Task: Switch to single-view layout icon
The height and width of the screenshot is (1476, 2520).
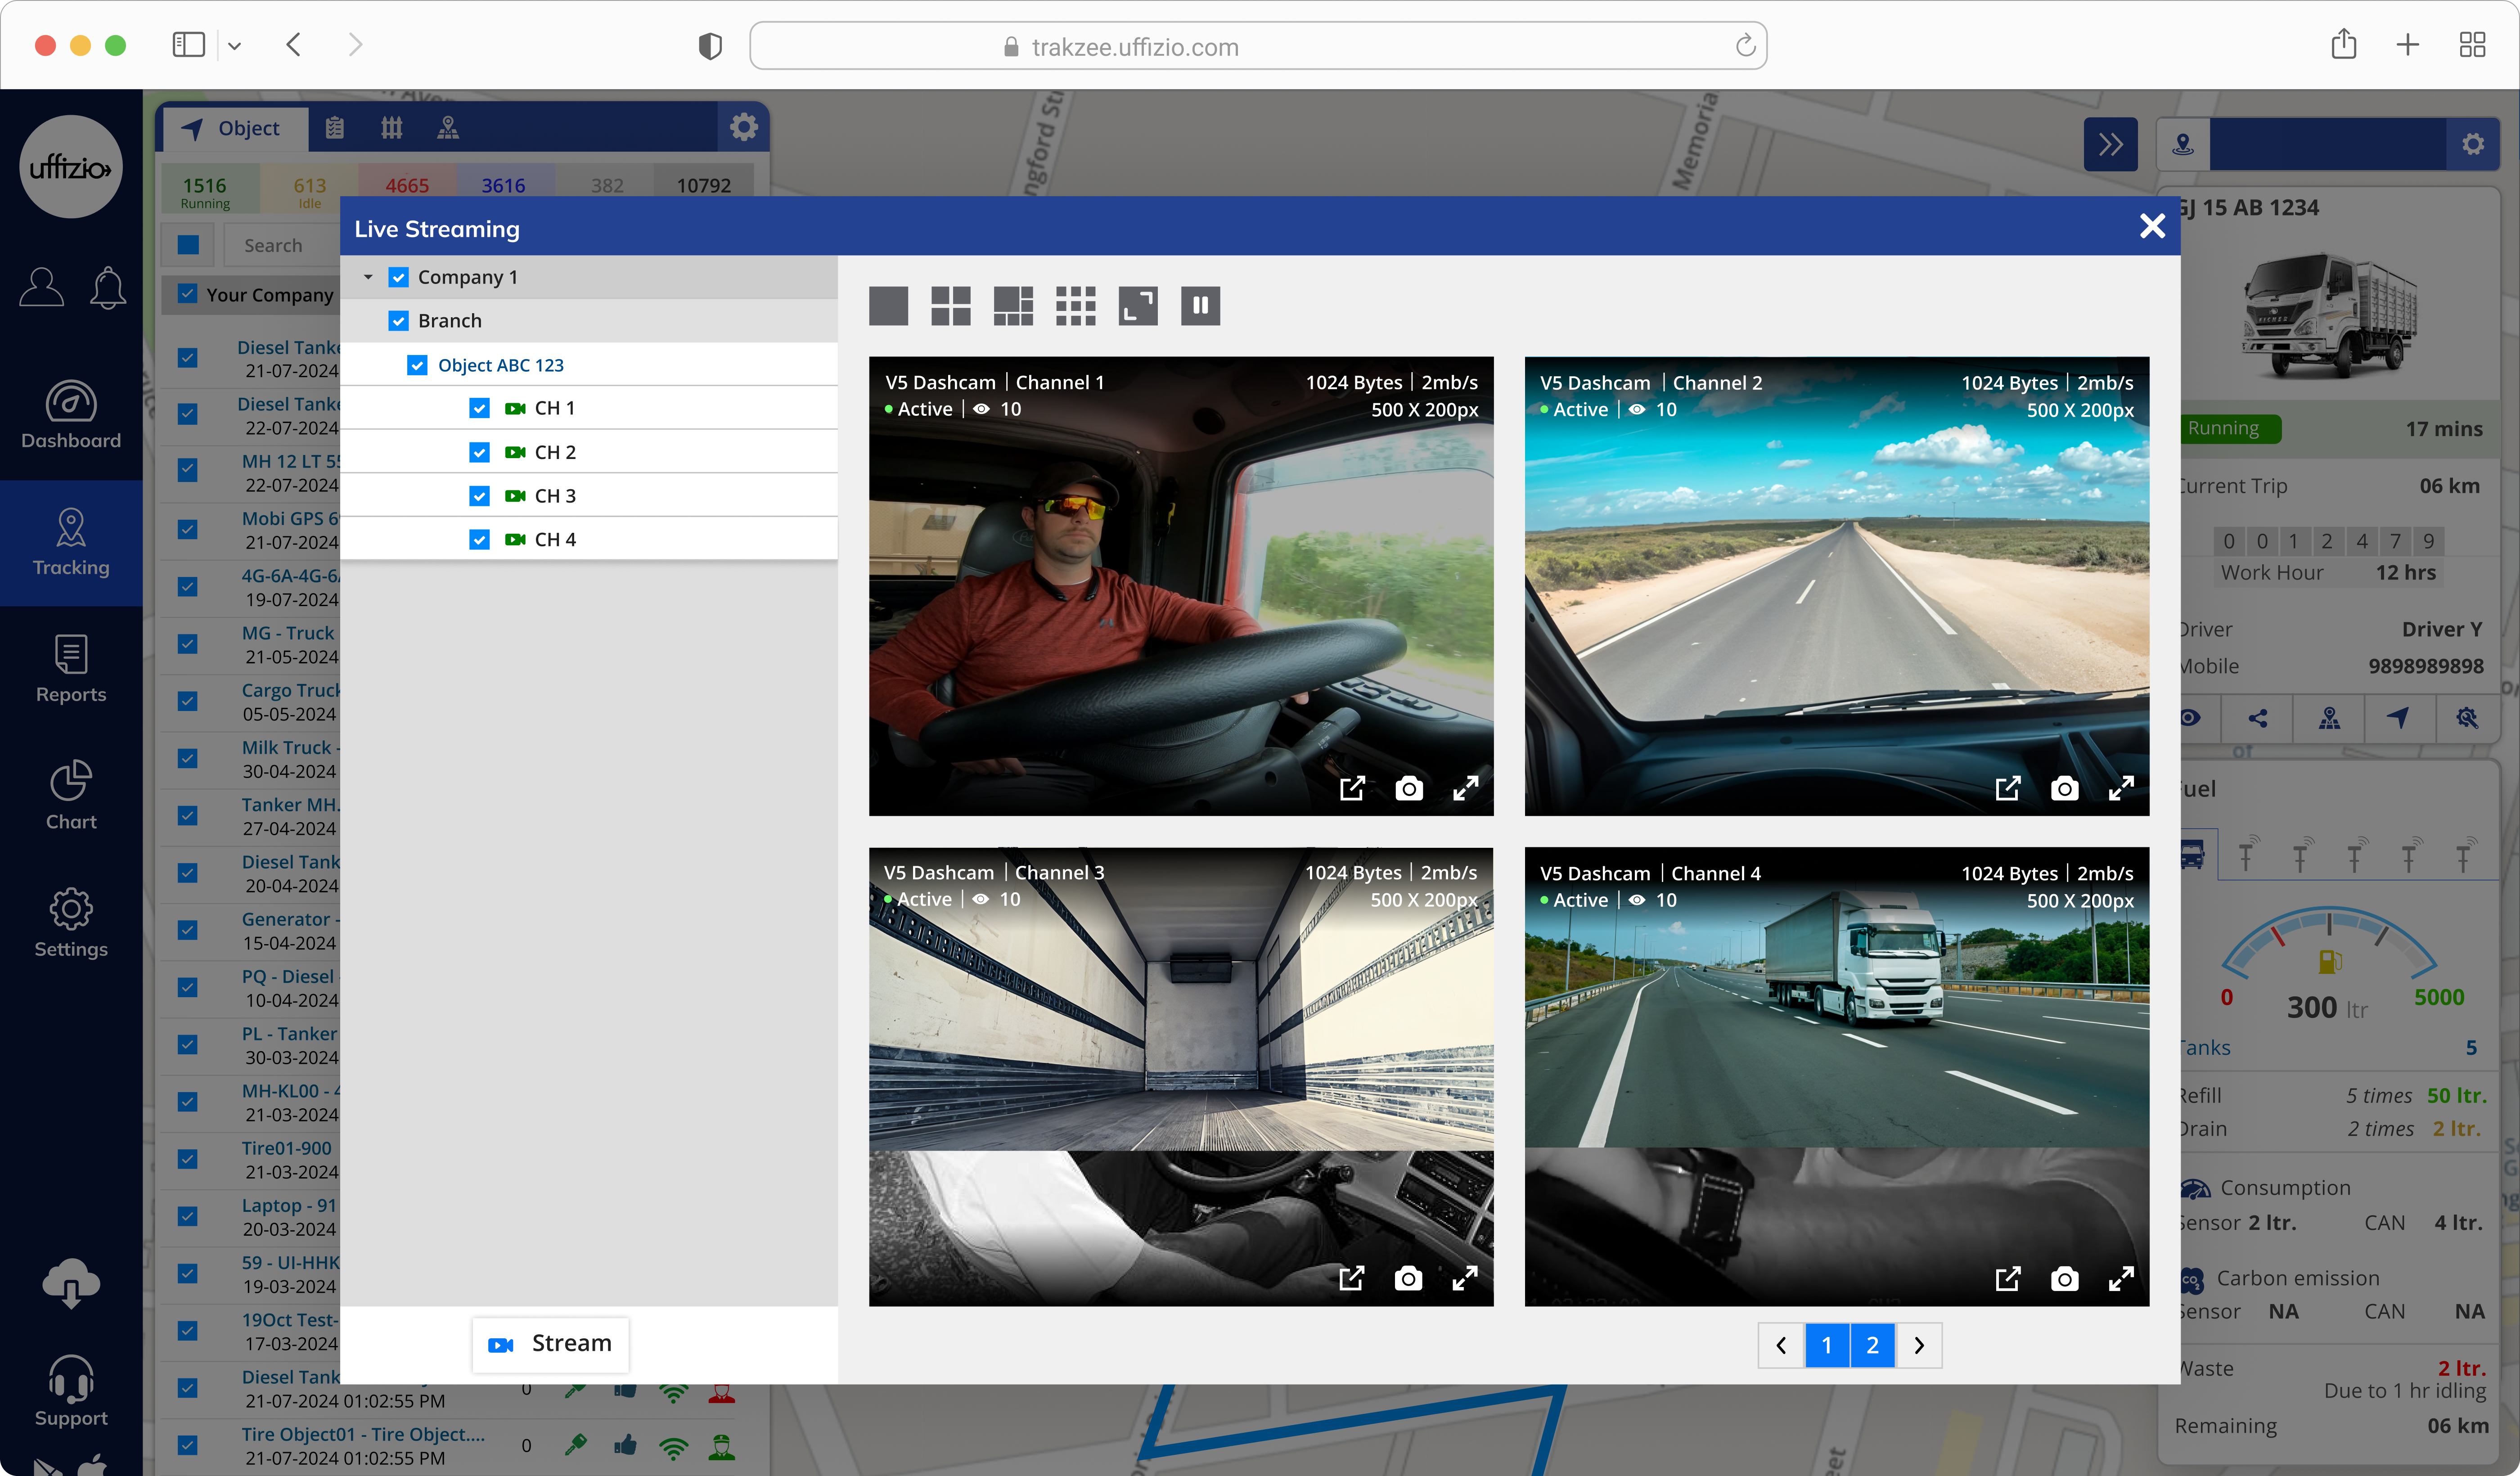Action: point(888,306)
